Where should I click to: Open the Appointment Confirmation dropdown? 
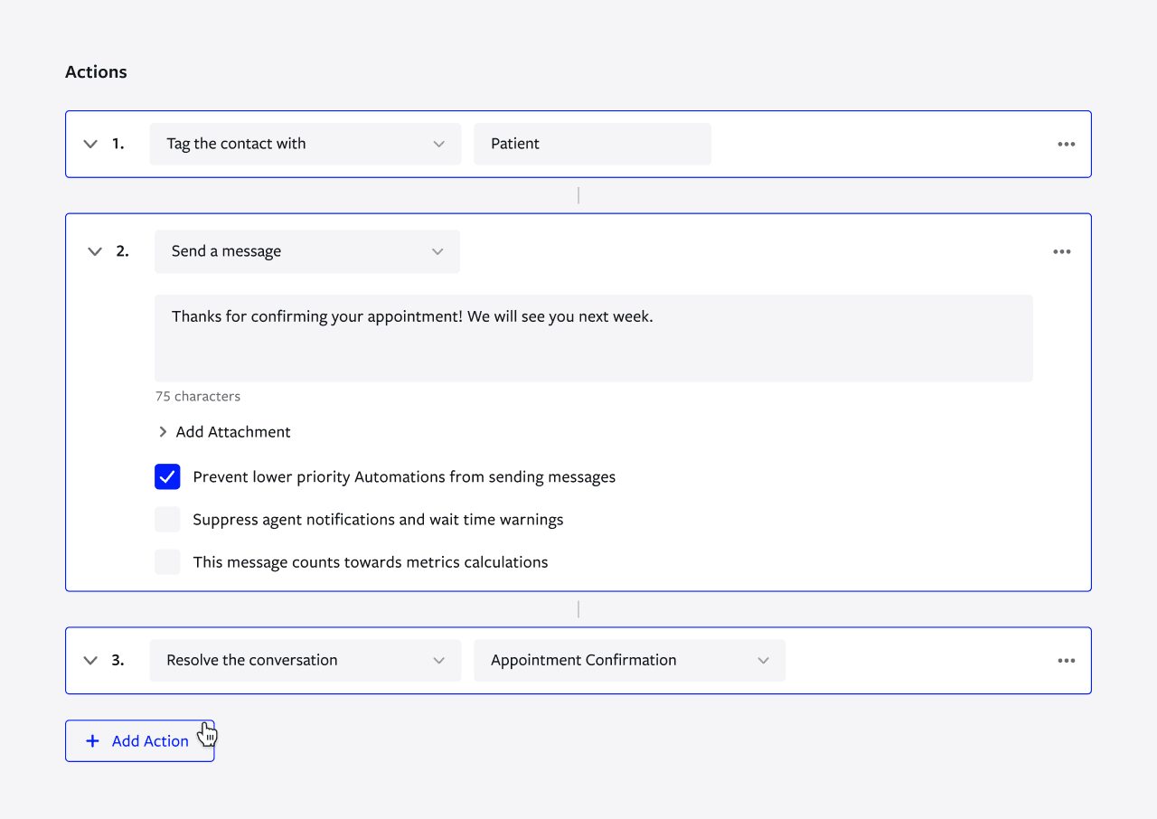[629, 661]
